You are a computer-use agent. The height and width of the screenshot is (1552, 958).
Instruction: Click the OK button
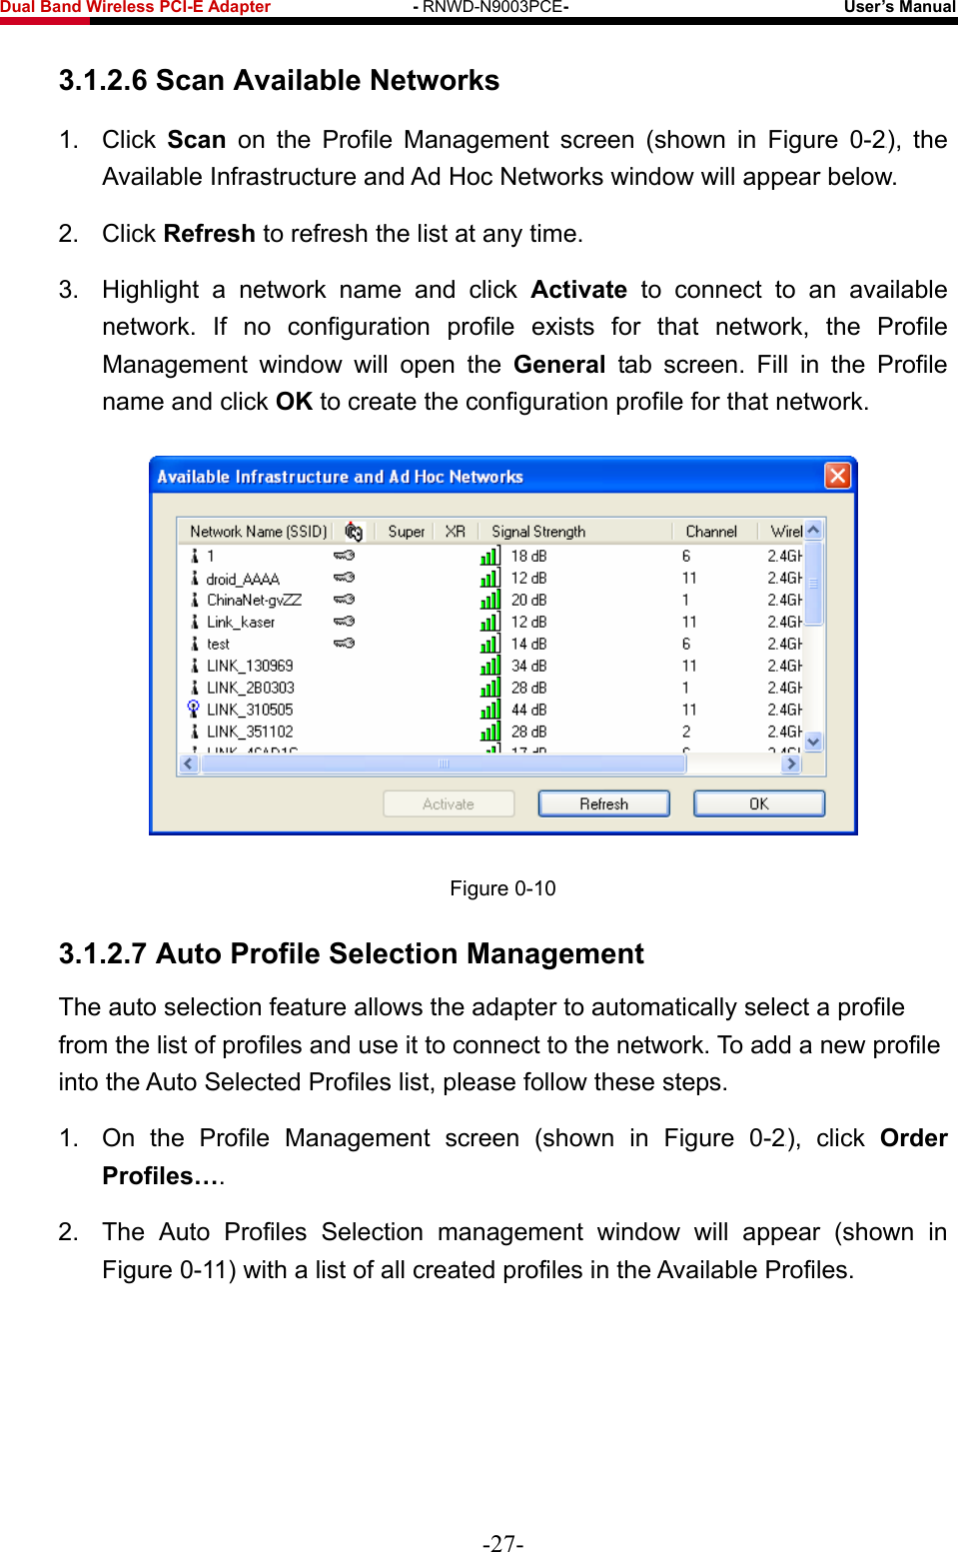coord(759,803)
